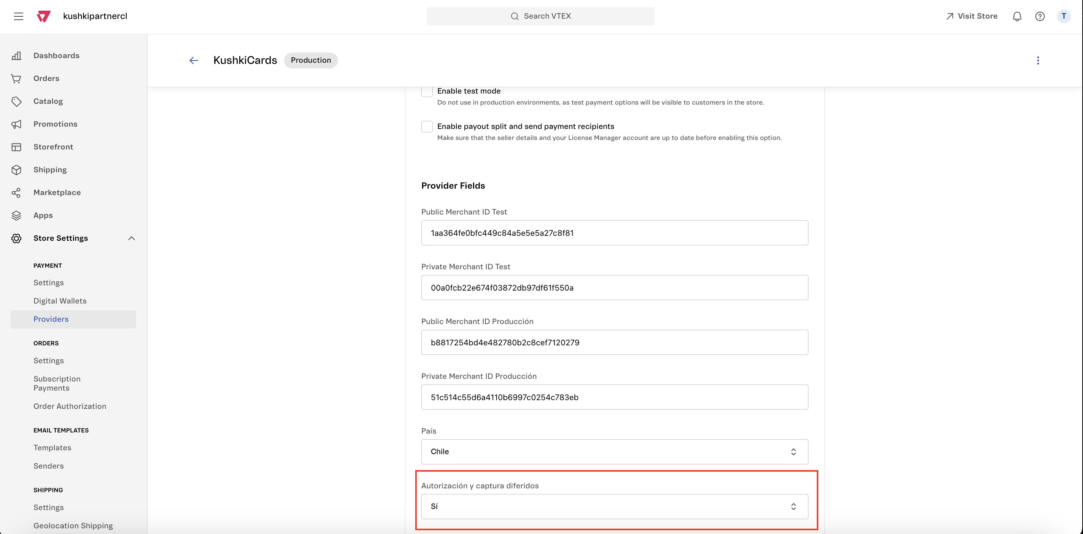Click the hamburger menu icon
The width and height of the screenshot is (1083, 534).
(18, 16)
